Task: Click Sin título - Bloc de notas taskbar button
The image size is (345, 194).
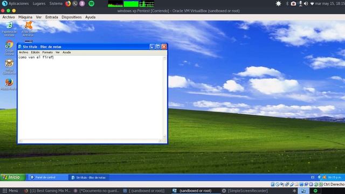Action: (x=89, y=177)
